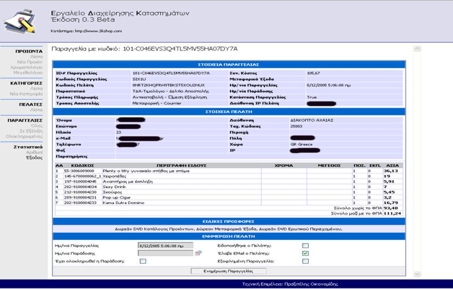Show Όλες orders
Screen dimensions: 453x289
(x=37, y=126)
